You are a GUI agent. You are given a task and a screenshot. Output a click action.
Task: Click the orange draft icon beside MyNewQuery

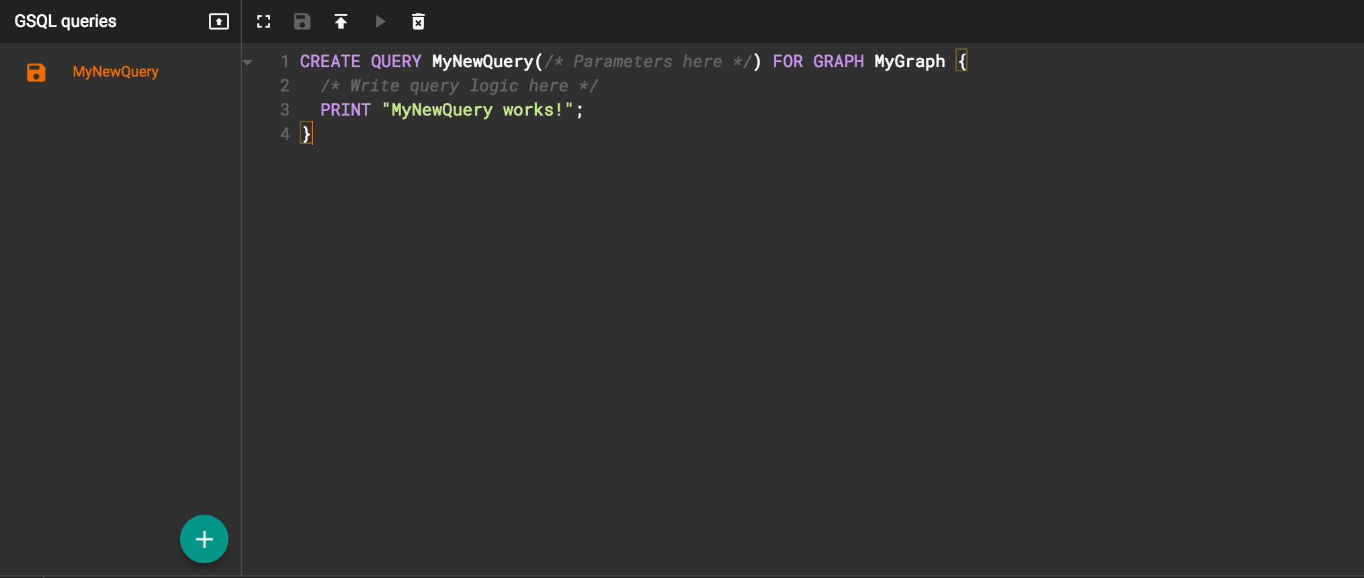[x=36, y=72]
